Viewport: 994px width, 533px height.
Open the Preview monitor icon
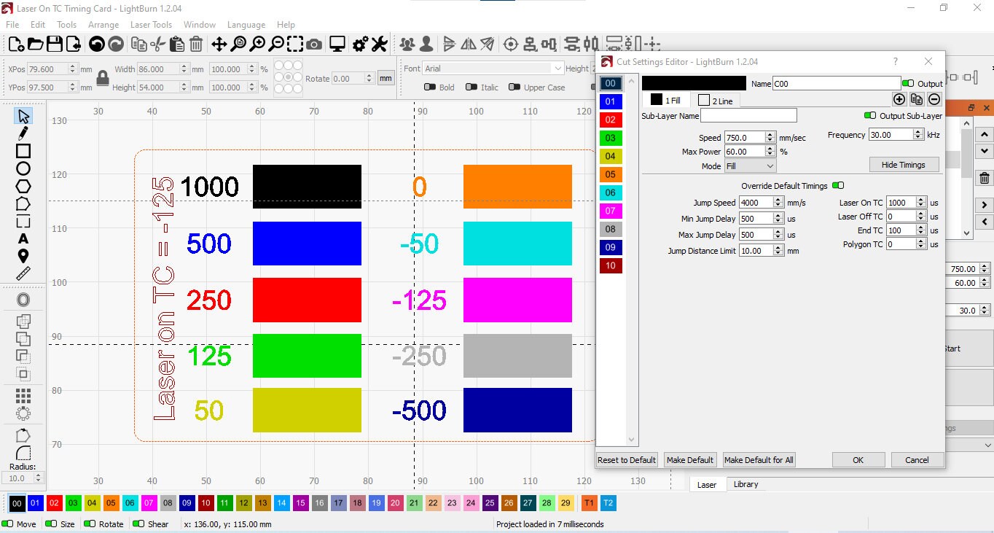click(337, 44)
